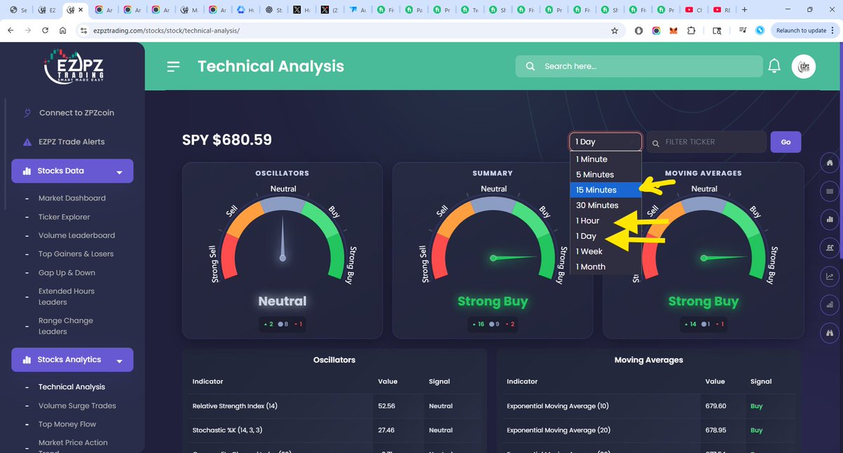The width and height of the screenshot is (843, 453).
Task: Click the SPY $680.59 price heading
Action: [x=227, y=140]
